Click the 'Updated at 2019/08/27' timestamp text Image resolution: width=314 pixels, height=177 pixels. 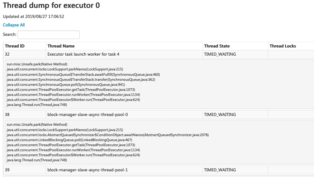(33, 16)
